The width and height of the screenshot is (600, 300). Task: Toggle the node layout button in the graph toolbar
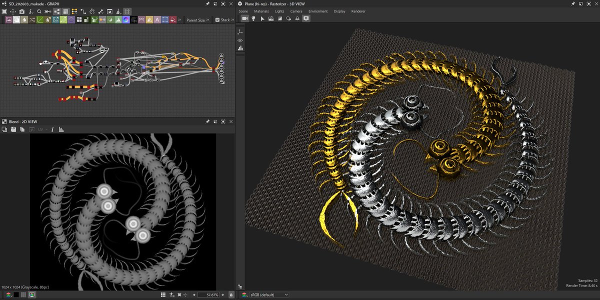point(57,11)
